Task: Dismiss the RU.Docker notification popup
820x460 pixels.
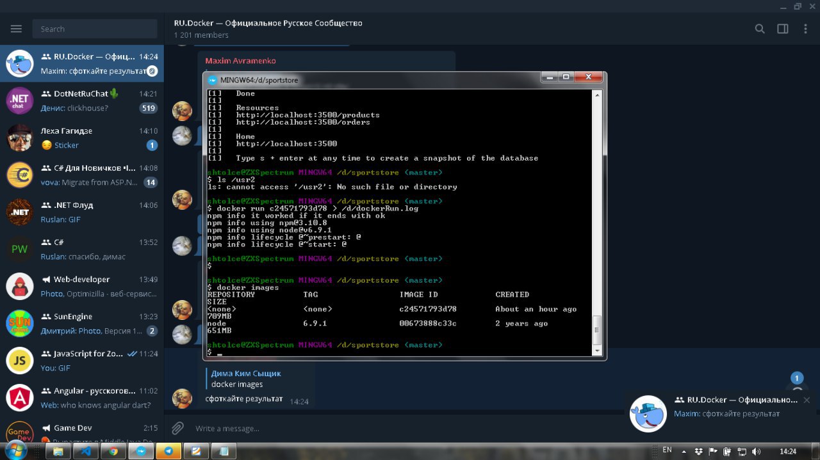Action: 807,400
